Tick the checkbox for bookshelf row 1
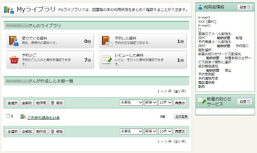 8,116
